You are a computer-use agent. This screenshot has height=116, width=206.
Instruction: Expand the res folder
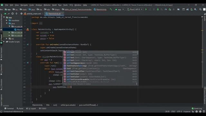tap(7, 39)
